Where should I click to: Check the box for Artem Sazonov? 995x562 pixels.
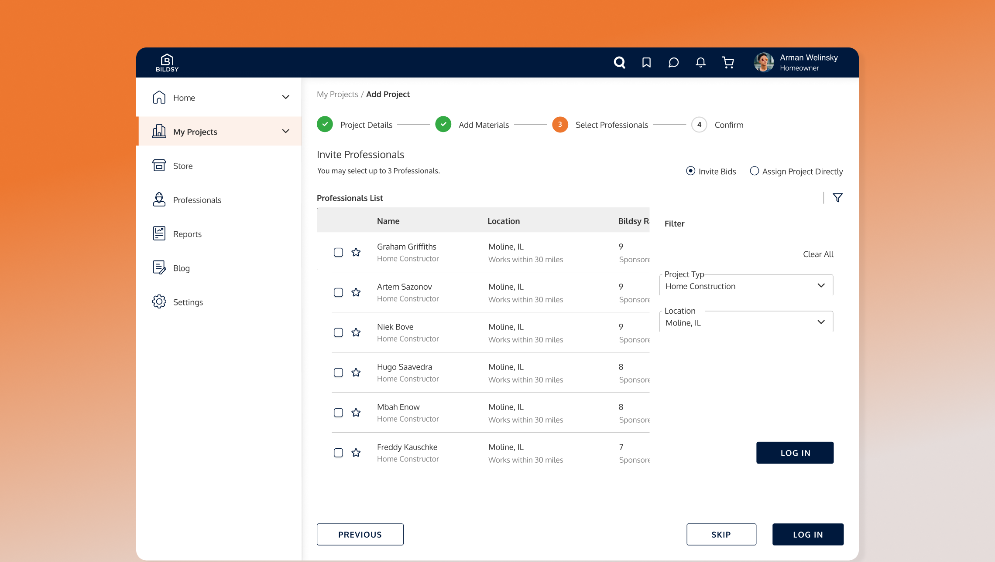[x=338, y=292]
